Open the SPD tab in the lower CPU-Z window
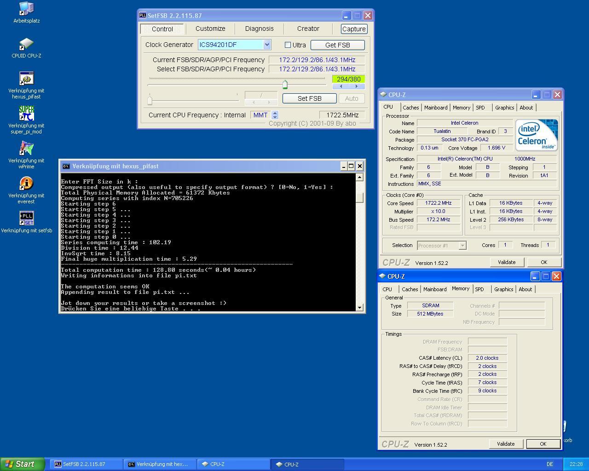The image size is (589, 471). pos(479,289)
